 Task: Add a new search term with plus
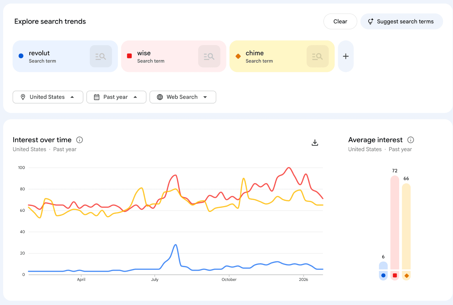click(346, 56)
